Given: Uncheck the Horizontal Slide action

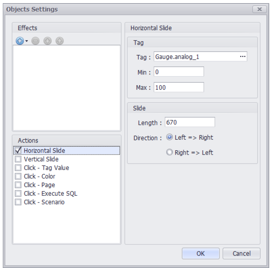Looking at the screenshot, I should pyautogui.click(x=18, y=150).
